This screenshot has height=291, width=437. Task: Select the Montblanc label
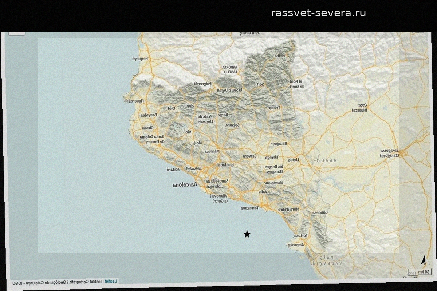click(273, 183)
